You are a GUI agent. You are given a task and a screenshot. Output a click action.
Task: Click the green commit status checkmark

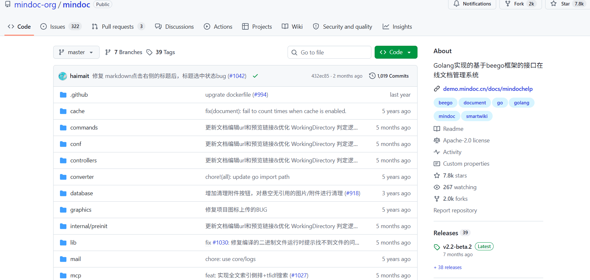click(255, 76)
